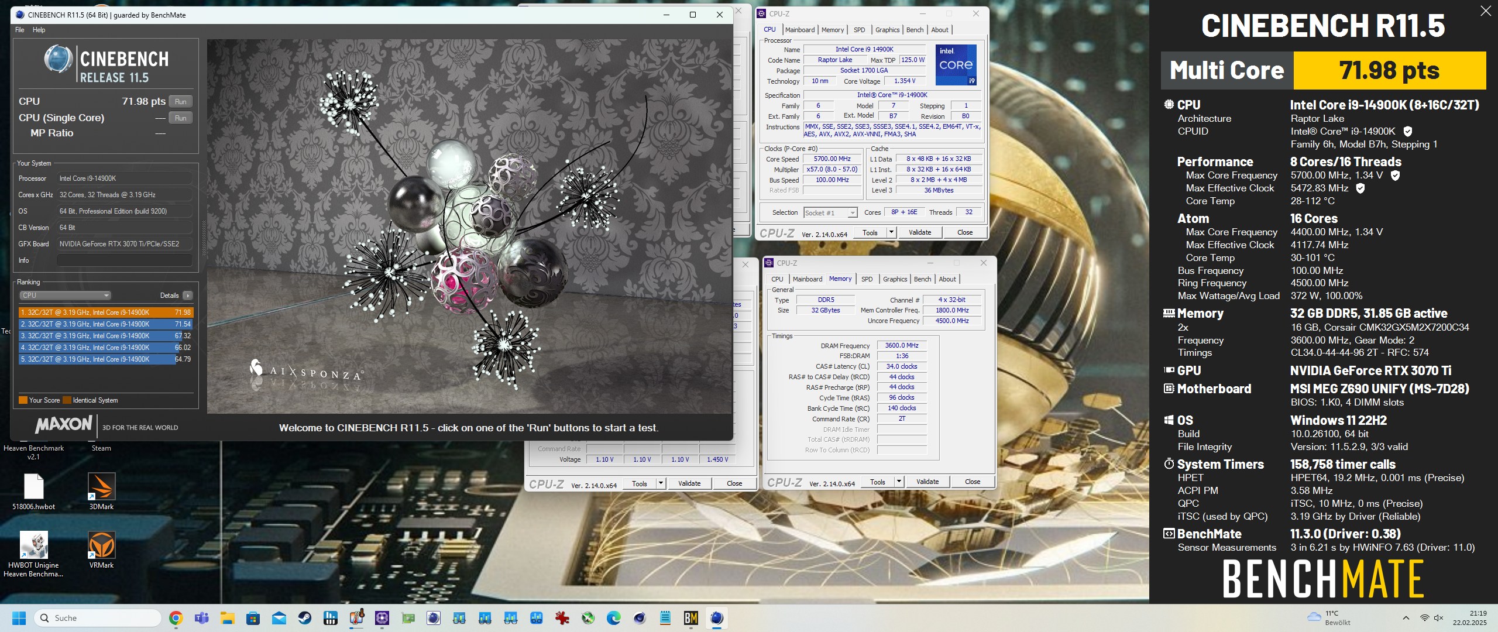1498x632 pixels.
Task: Click Tools button in top CPU-Z window
Action: tap(870, 232)
